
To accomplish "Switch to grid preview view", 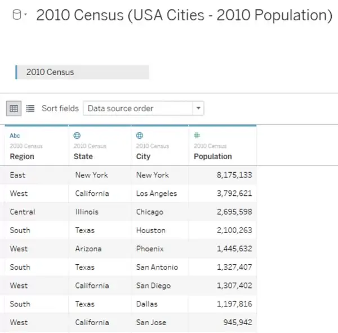I will tap(14, 108).
